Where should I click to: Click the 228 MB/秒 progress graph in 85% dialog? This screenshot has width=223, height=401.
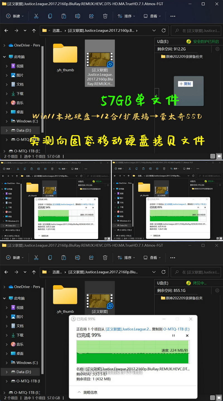tap(178, 215)
